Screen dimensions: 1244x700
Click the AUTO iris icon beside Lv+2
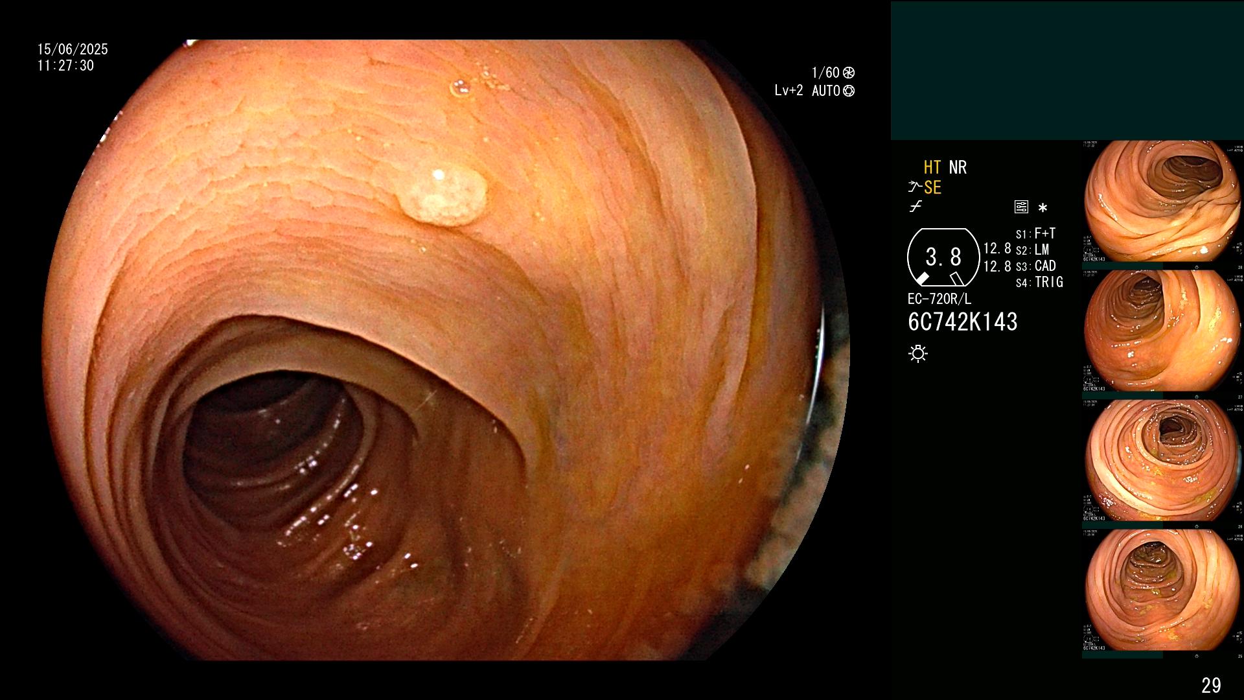coord(849,91)
